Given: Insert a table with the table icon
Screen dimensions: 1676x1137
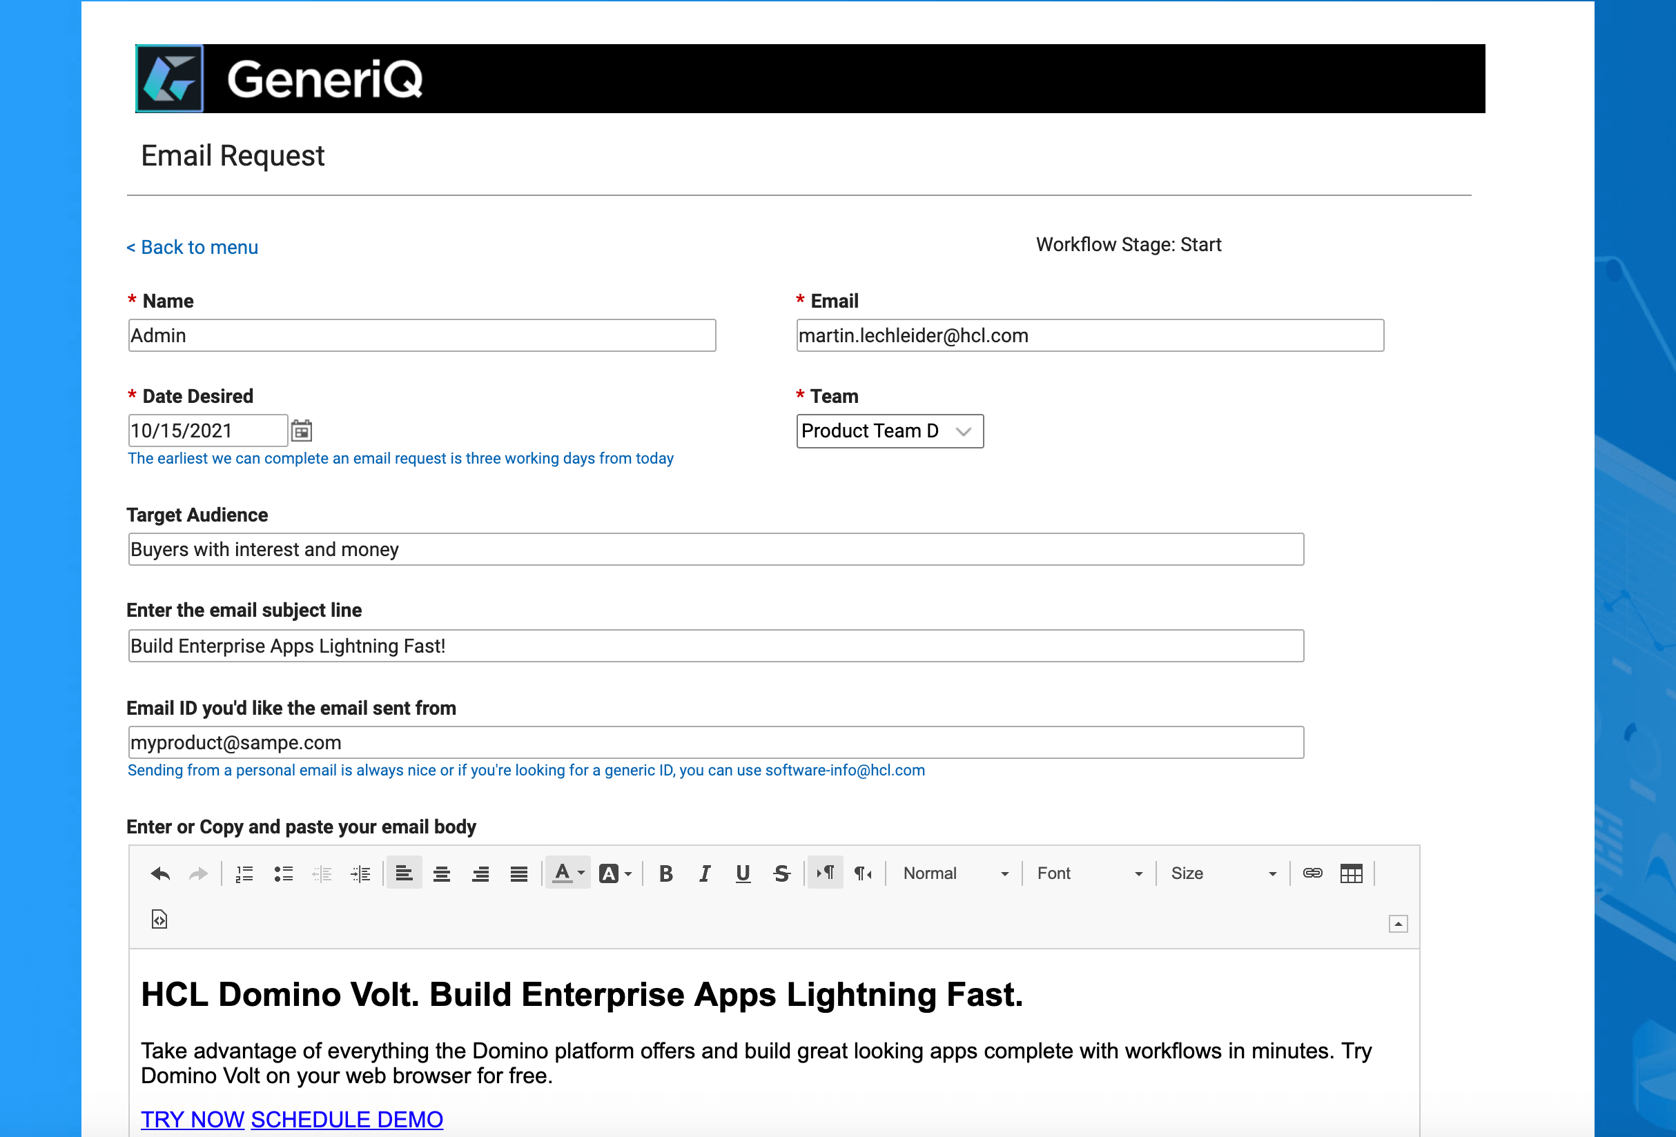Looking at the screenshot, I should tap(1352, 874).
